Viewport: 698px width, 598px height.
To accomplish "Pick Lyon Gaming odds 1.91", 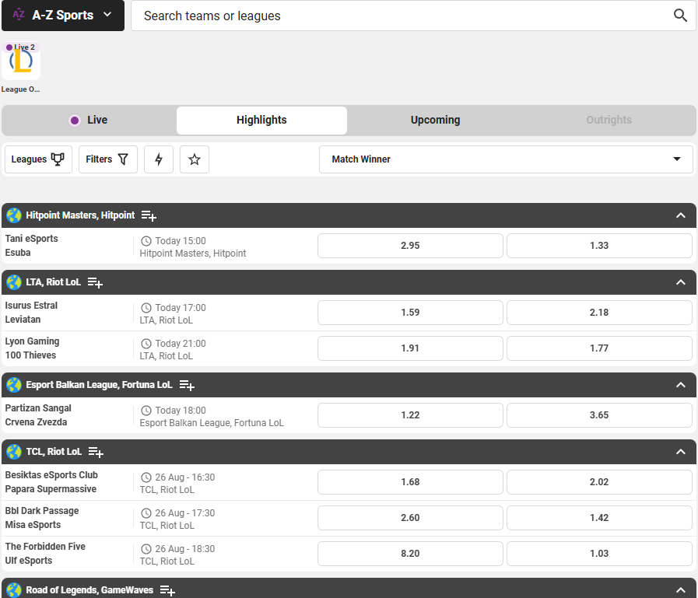I will 410,348.
